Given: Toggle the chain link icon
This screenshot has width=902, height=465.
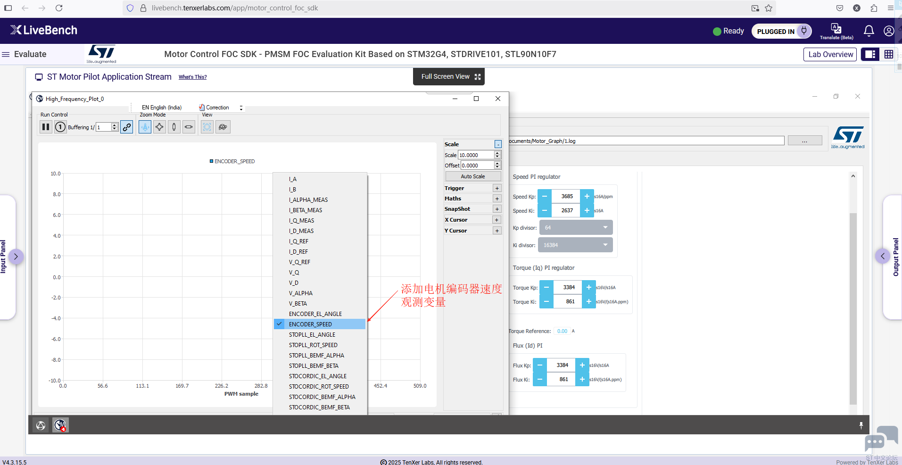Looking at the screenshot, I should [127, 127].
